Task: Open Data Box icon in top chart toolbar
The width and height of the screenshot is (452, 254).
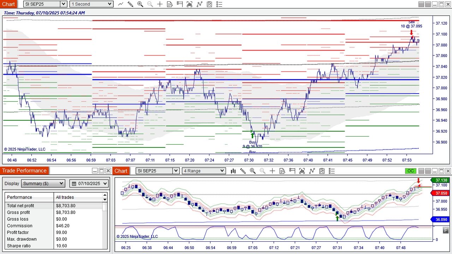Action: (x=170, y=4)
